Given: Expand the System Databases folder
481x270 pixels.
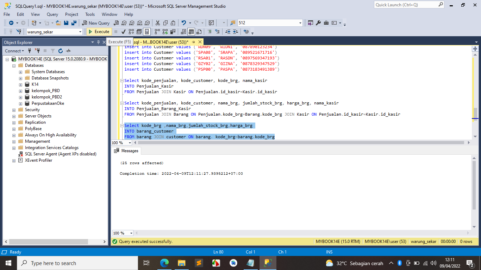Looking at the screenshot, I should point(20,72).
